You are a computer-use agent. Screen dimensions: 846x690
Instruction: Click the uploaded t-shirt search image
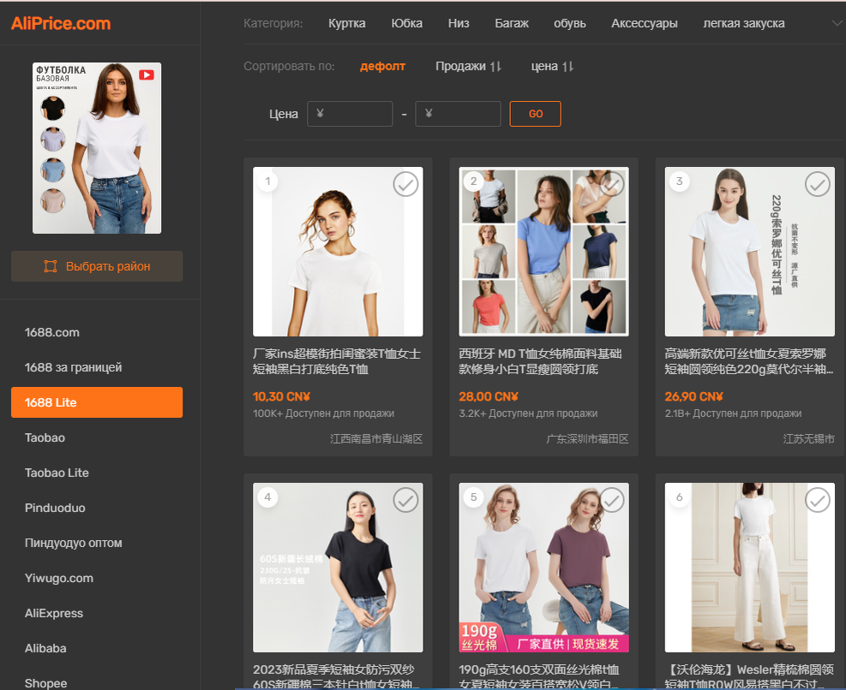click(x=97, y=148)
